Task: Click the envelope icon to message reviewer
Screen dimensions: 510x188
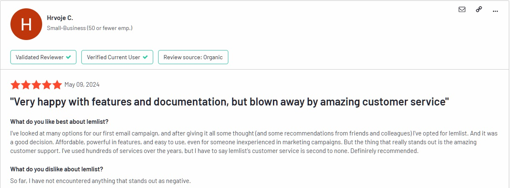Action: coord(462,10)
